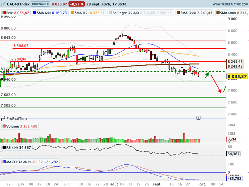Click the ProRealTime chart icon beside CAC40 Index
The width and height of the screenshot is (249, 187).
[3, 4]
